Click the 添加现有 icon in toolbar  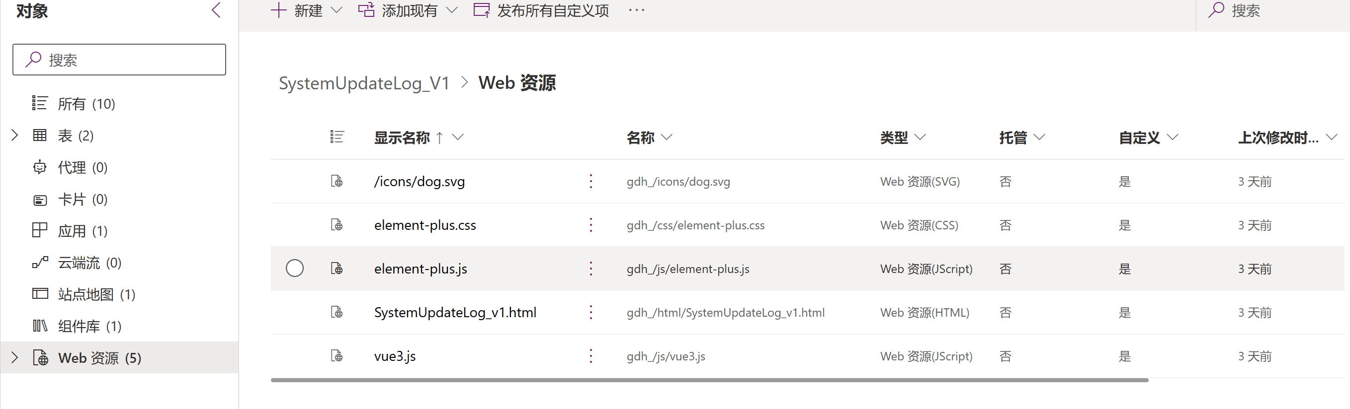click(366, 10)
